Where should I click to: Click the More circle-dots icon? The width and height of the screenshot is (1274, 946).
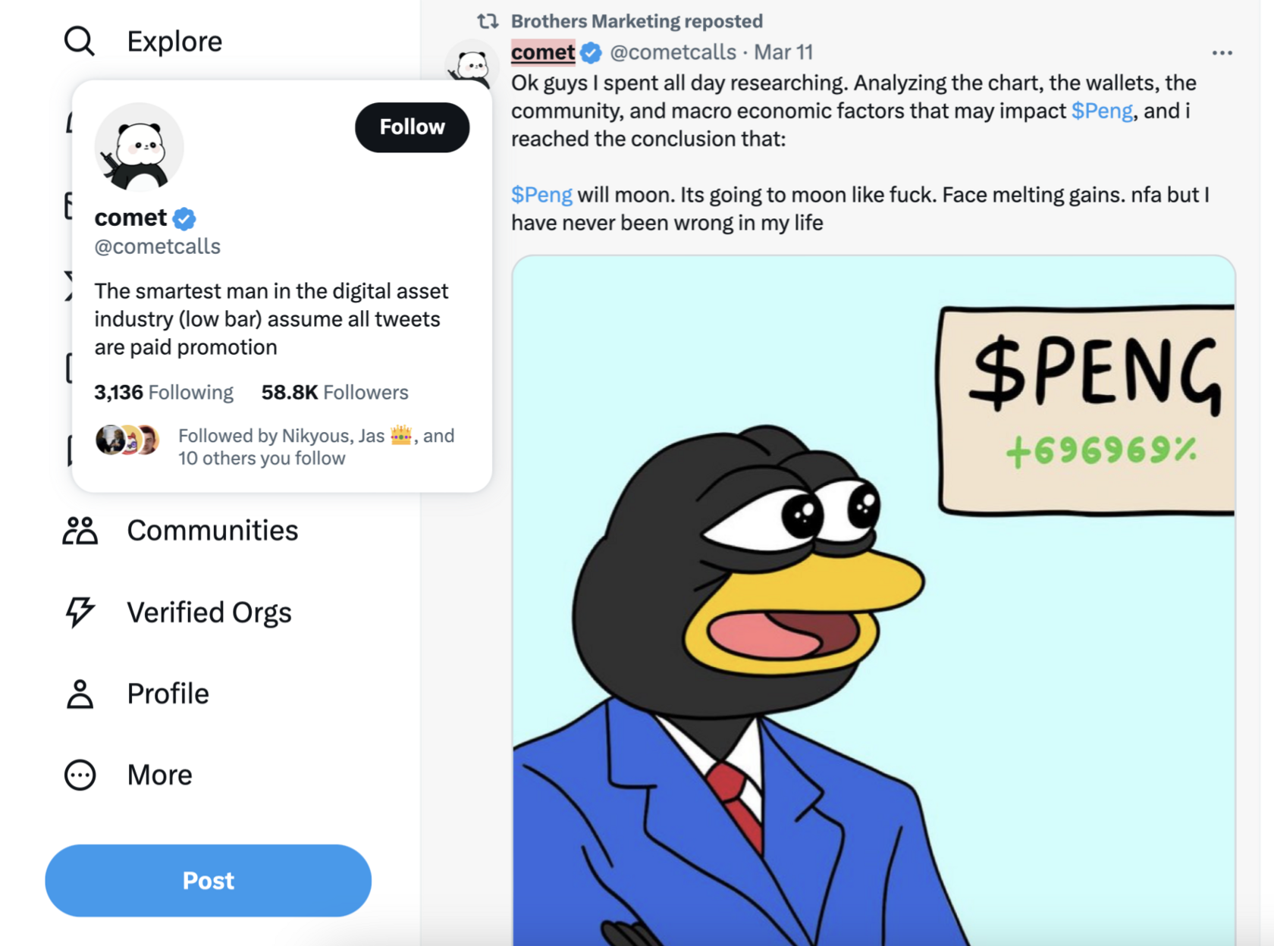click(80, 775)
